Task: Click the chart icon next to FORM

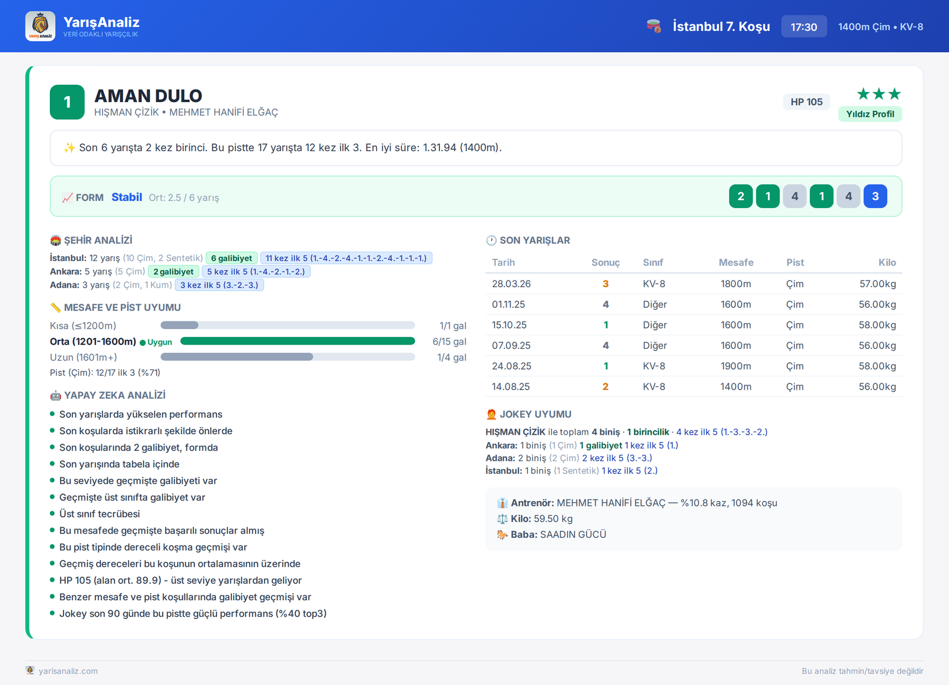Action: click(68, 197)
